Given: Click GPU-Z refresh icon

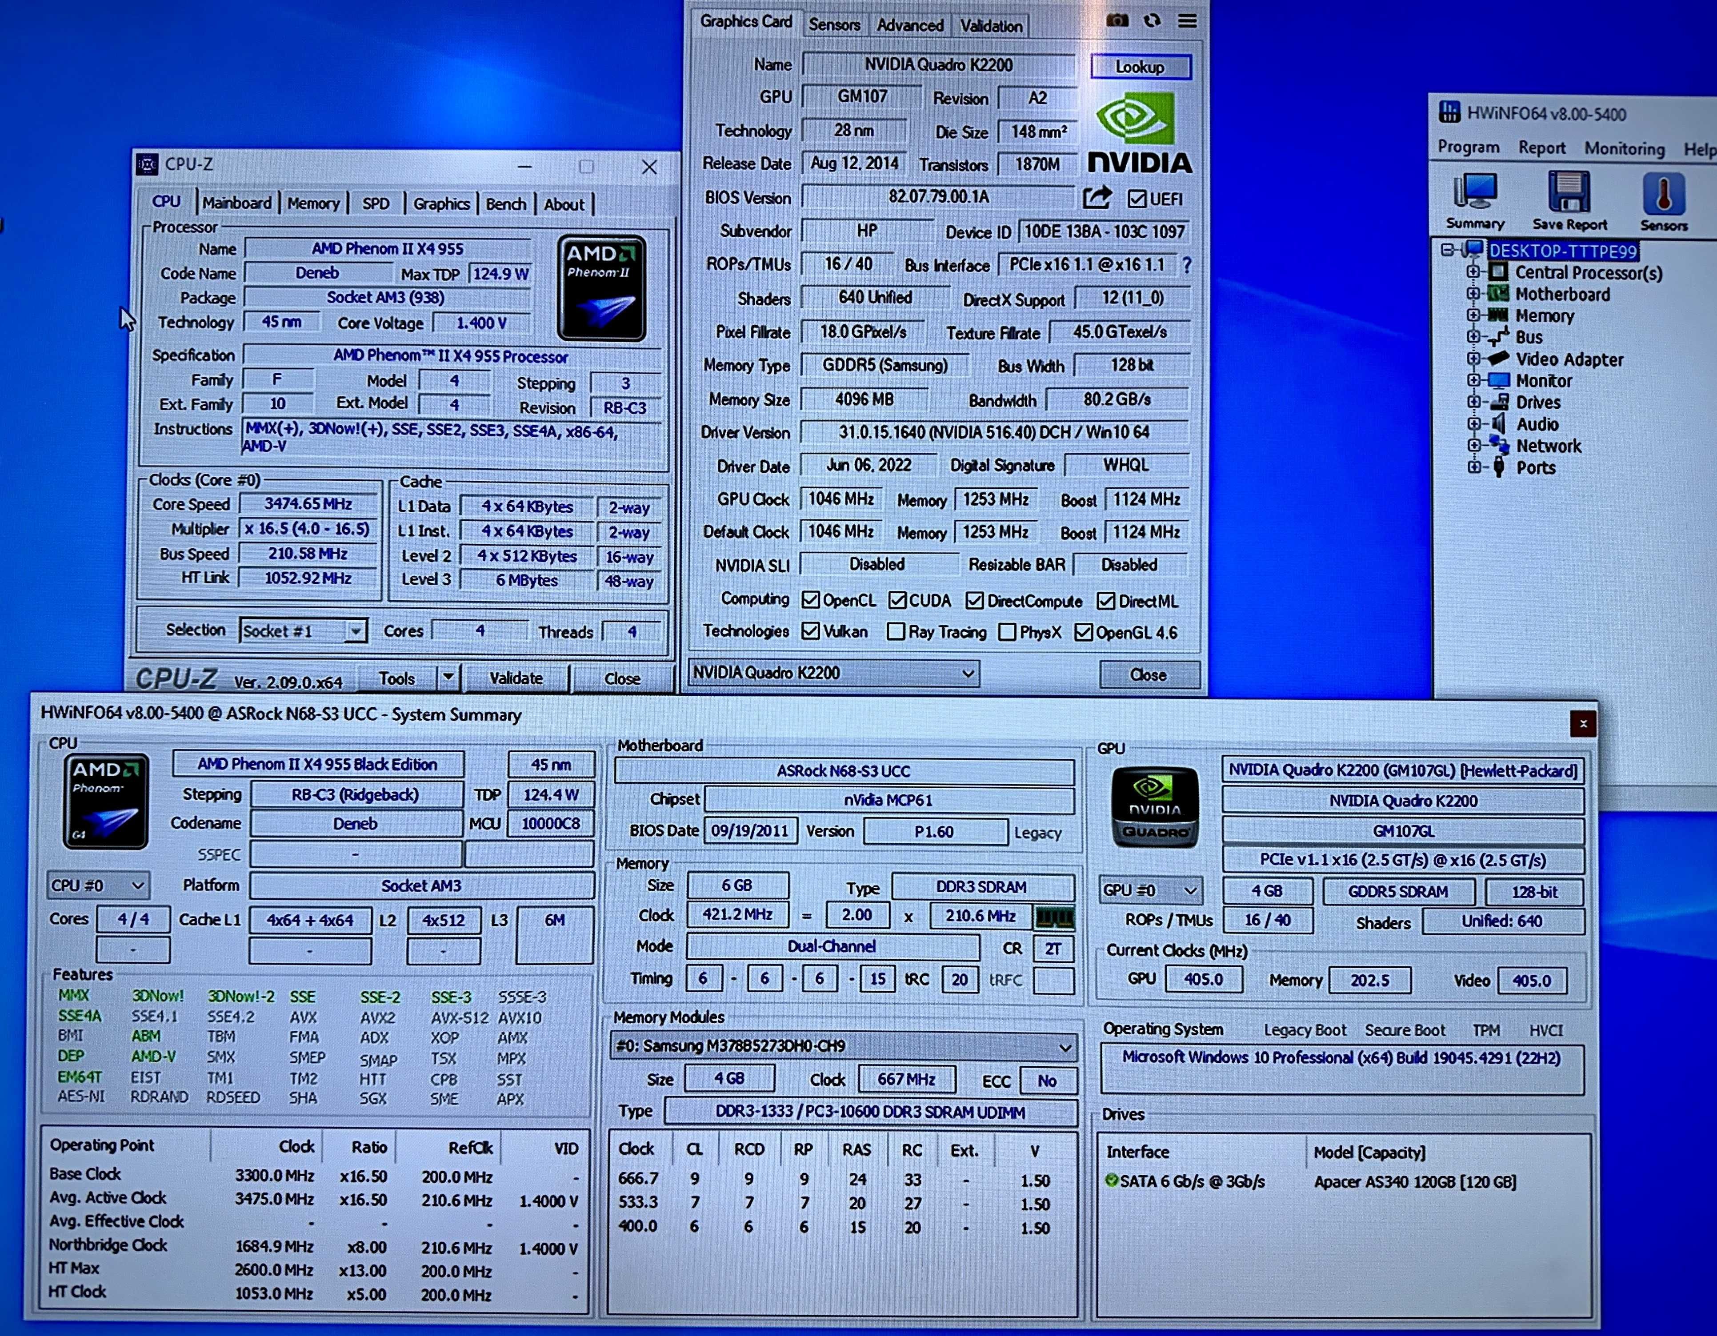Looking at the screenshot, I should coord(1153,20).
